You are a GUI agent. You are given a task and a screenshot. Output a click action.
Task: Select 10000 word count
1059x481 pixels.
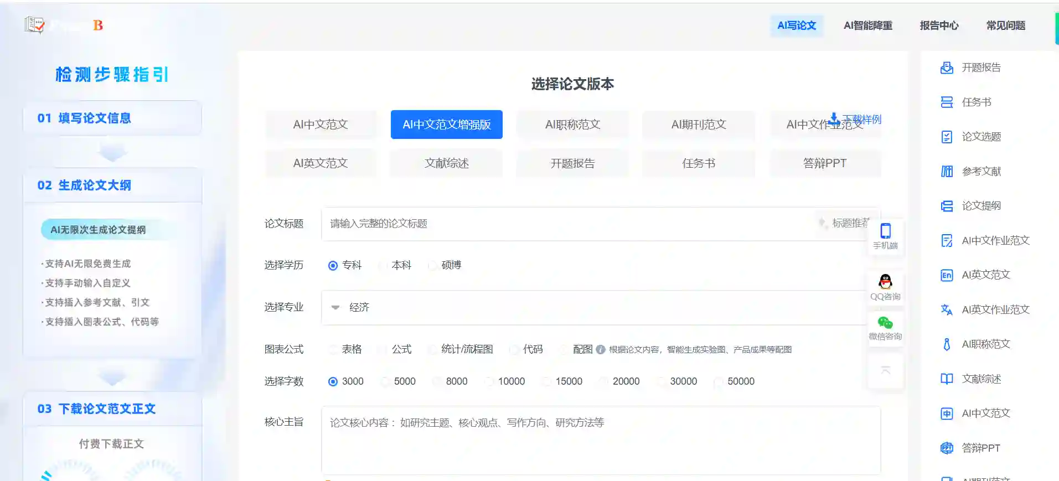(489, 381)
